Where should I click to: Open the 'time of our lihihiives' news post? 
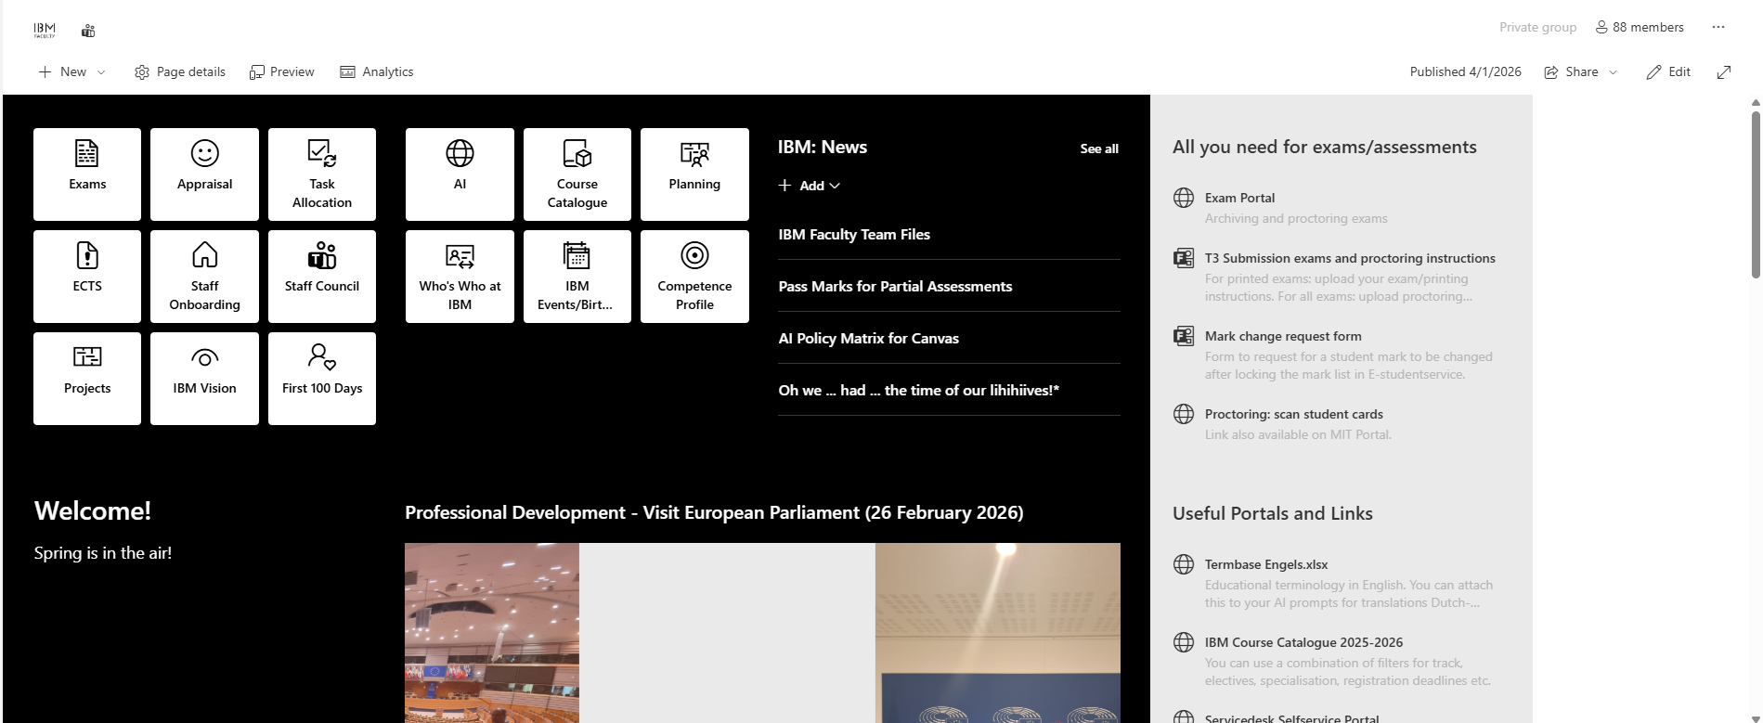tap(918, 391)
